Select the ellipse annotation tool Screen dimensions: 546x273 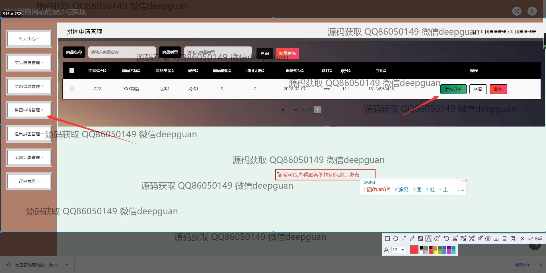[396, 239]
